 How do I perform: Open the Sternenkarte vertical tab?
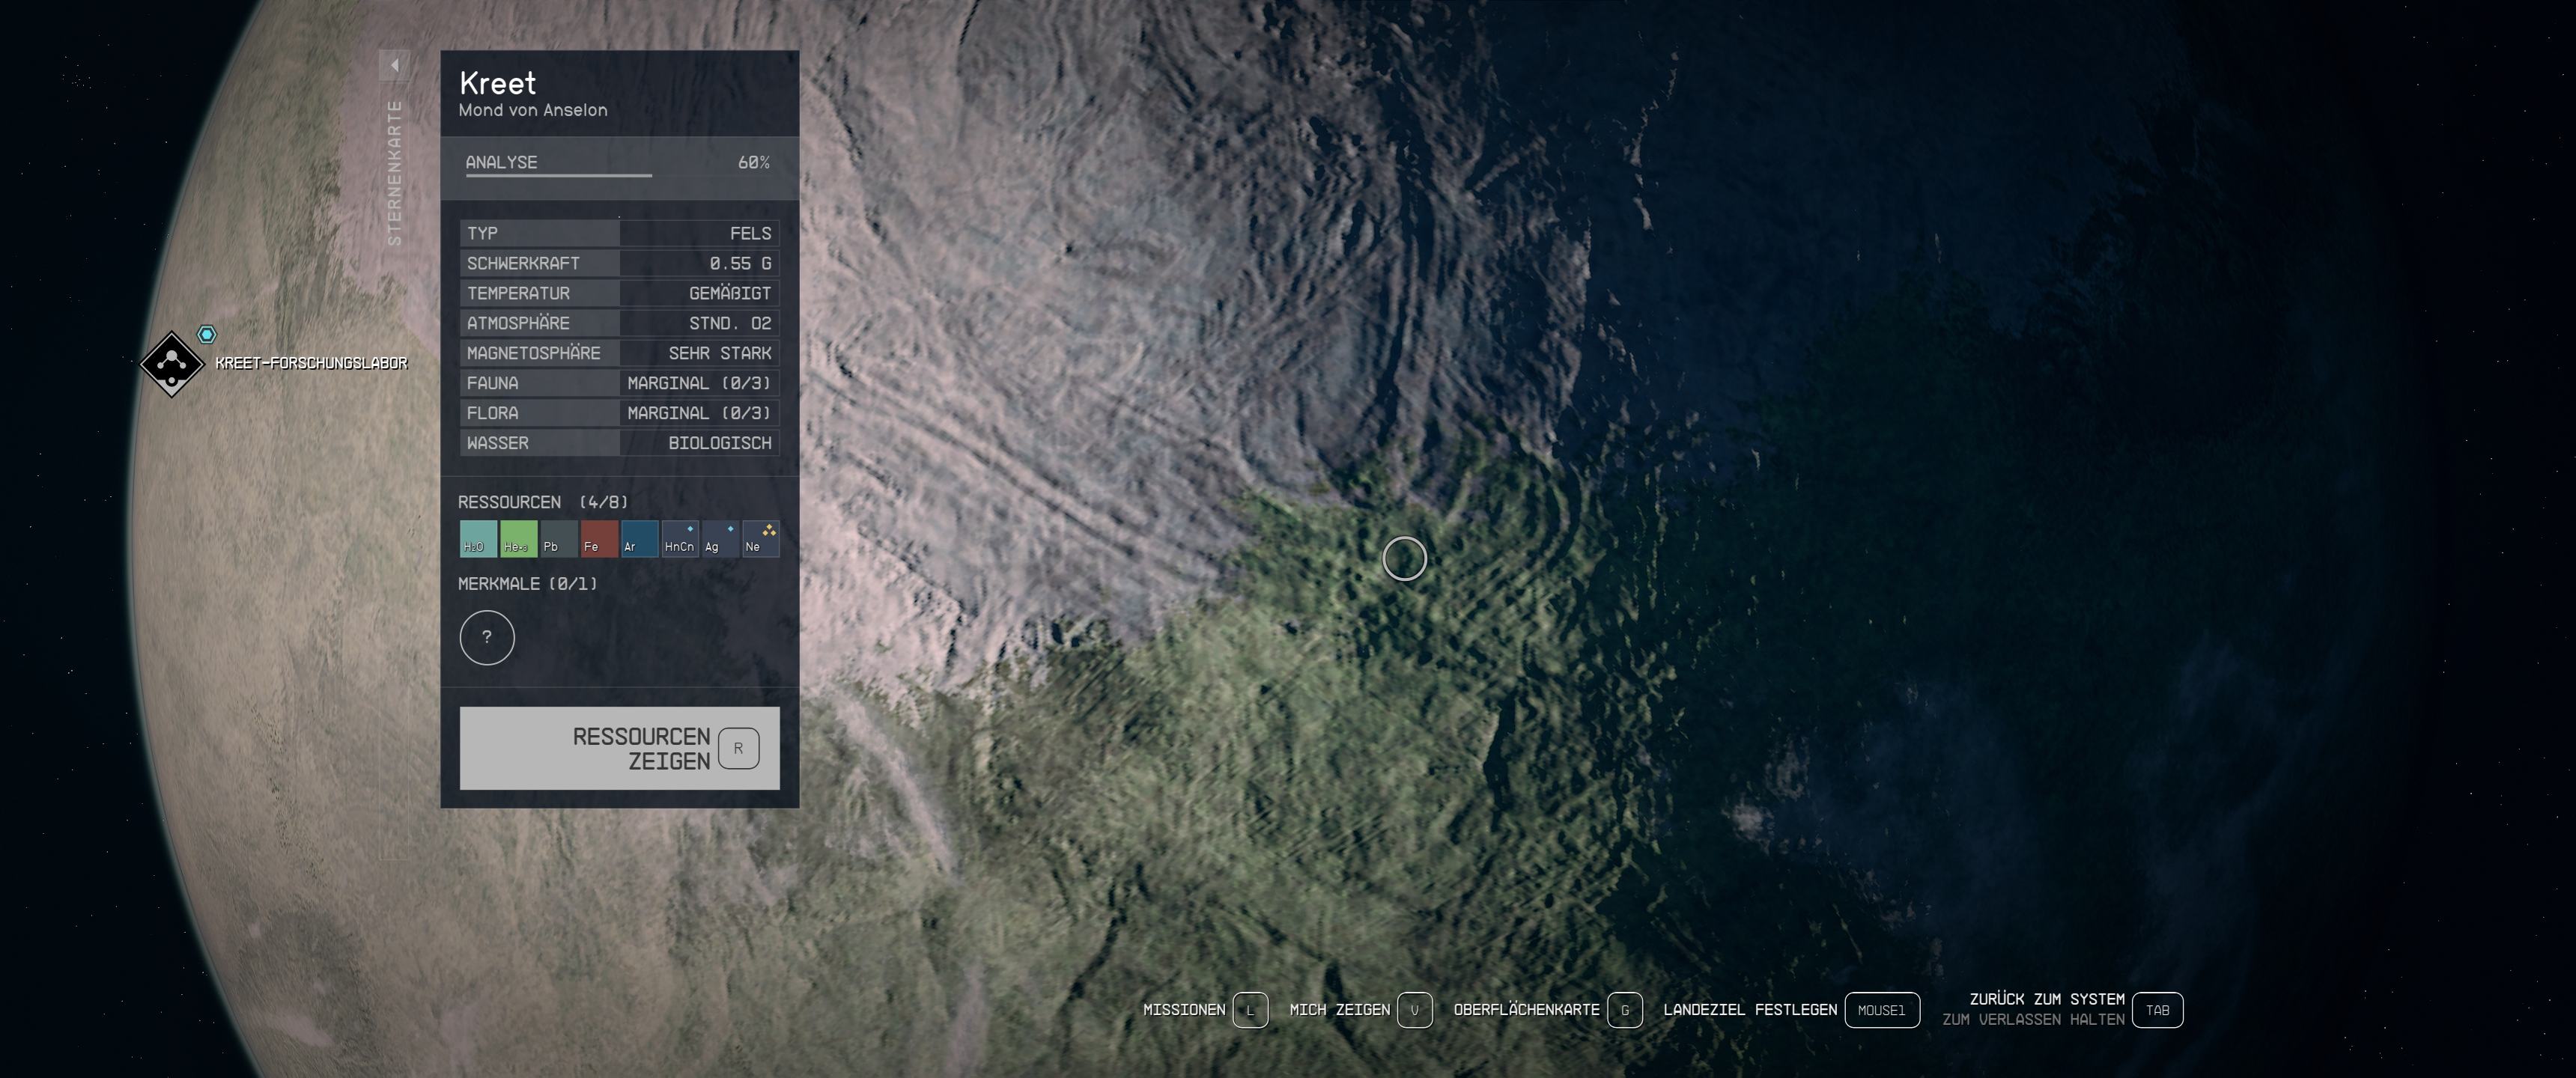pyautogui.click(x=395, y=173)
